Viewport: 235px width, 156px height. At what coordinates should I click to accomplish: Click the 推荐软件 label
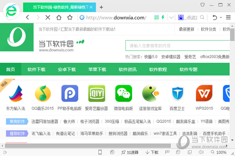17,133
